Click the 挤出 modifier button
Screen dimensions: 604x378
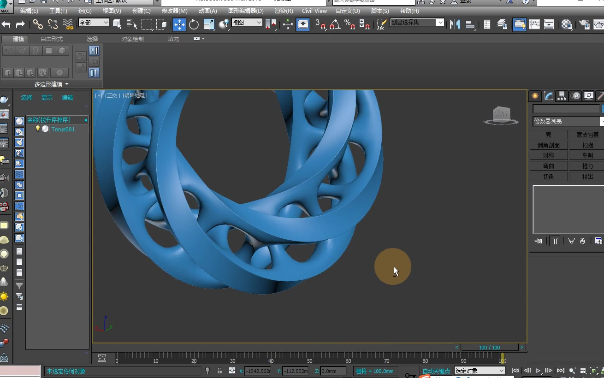[x=587, y=177]
